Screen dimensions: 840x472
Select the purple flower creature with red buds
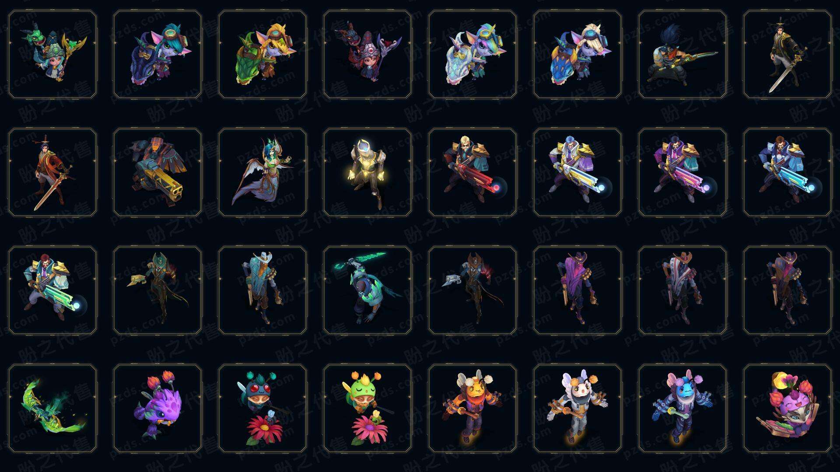coord(157,409)
